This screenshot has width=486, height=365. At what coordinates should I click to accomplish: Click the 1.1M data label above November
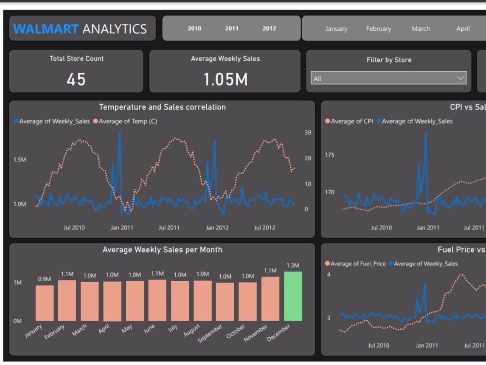270,270
